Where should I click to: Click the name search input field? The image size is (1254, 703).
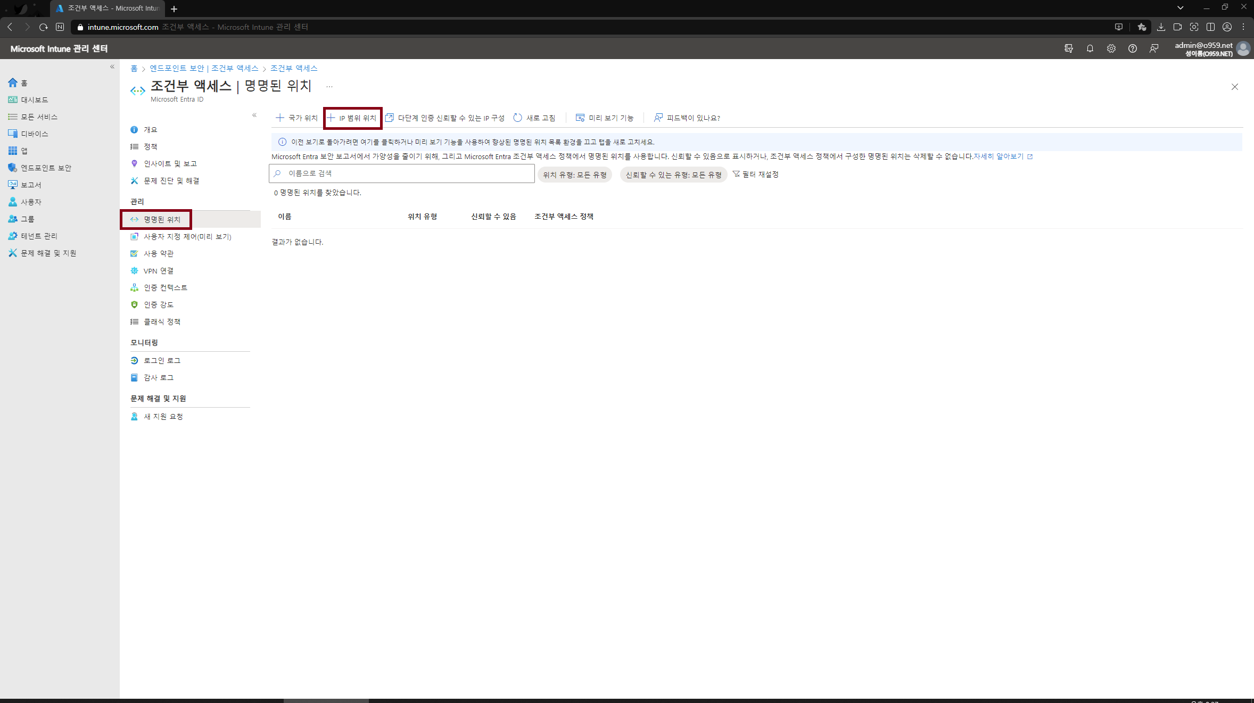(x=402, y=173)
